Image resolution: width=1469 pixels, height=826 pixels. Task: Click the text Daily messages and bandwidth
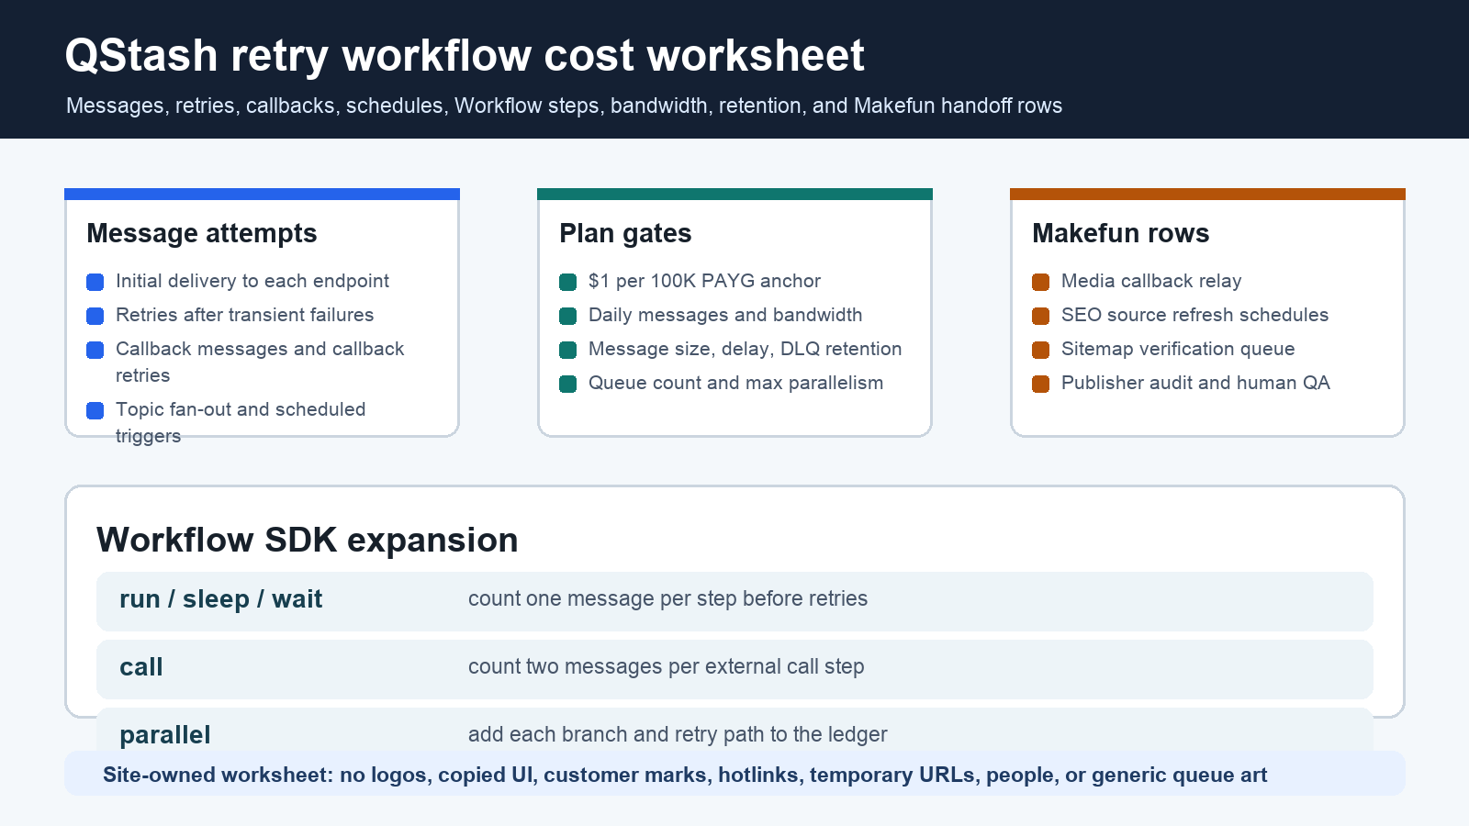coord(725,315)
